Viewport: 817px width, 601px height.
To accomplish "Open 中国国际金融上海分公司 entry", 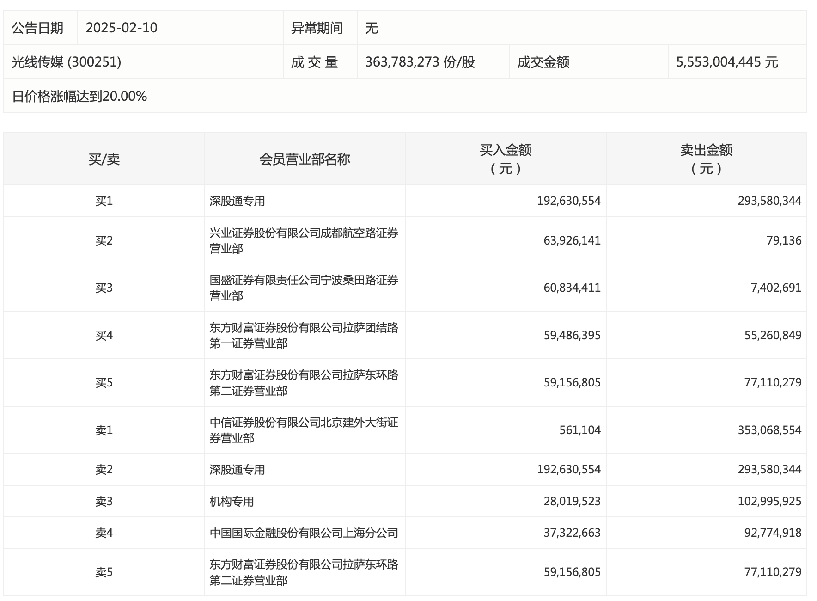I will 304,533.
